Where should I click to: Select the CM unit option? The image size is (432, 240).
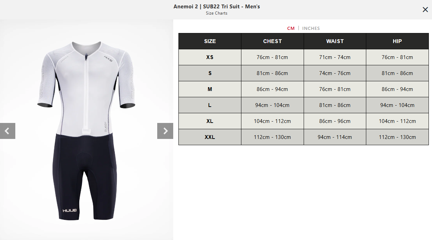(291, 28)
